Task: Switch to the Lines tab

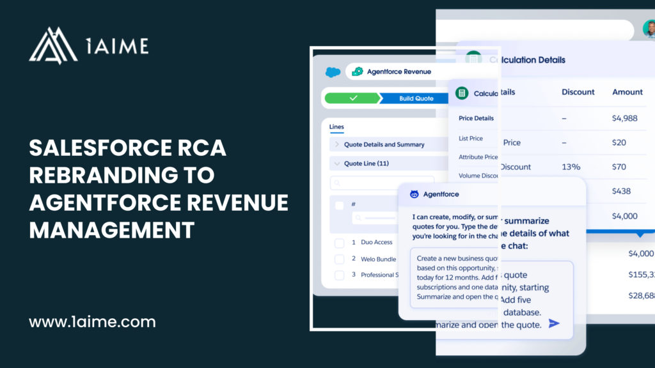Action: (336, 126)
